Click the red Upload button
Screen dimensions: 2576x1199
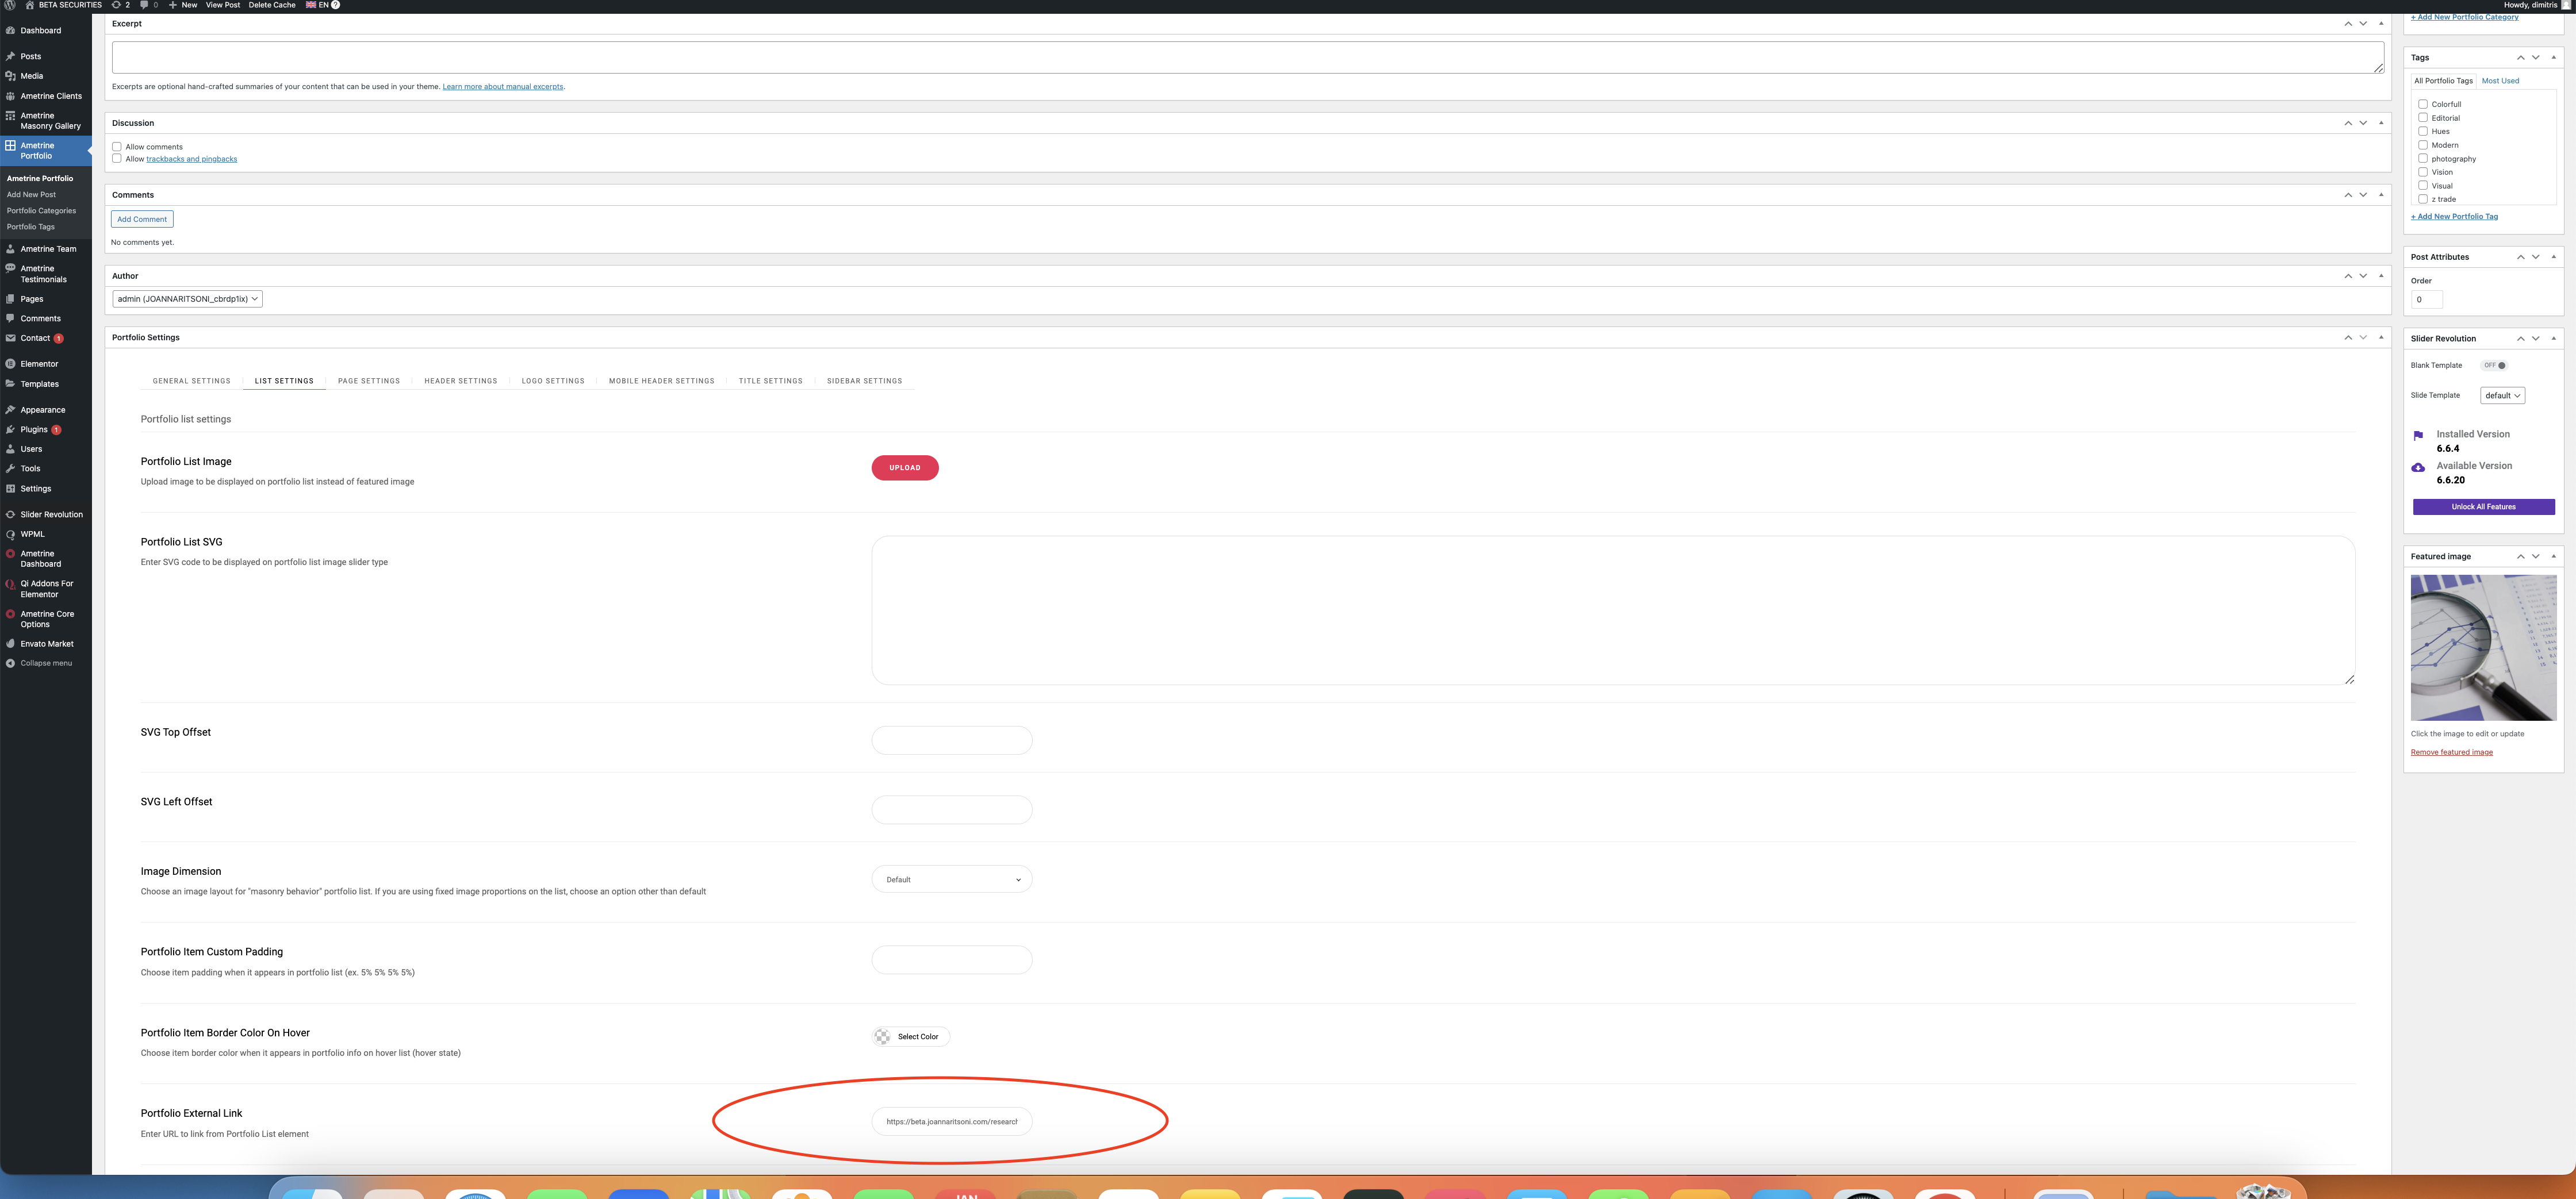(x=904, y=468)
